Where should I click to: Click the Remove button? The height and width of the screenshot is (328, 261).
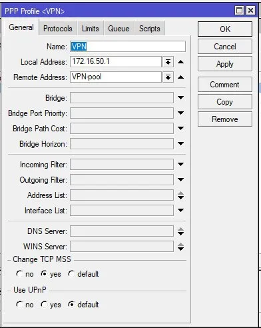click(x=225, y=119)
